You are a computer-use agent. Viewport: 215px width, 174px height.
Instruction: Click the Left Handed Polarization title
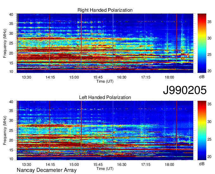click(105, 97)
